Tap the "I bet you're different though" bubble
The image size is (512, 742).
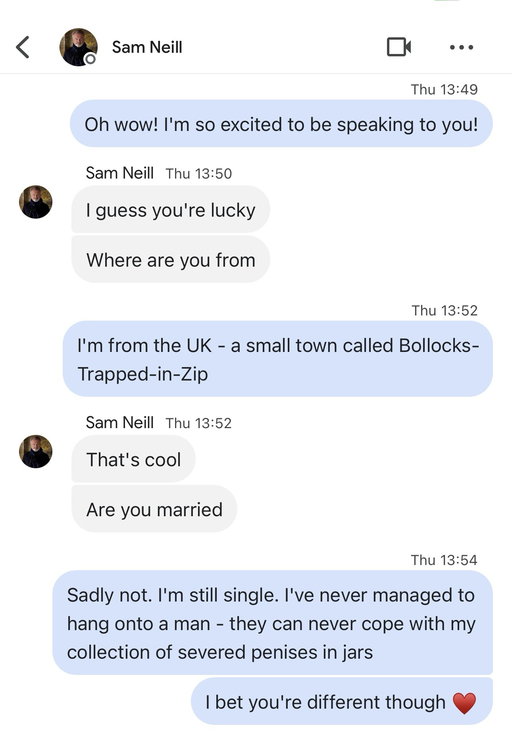coord(325,702)
